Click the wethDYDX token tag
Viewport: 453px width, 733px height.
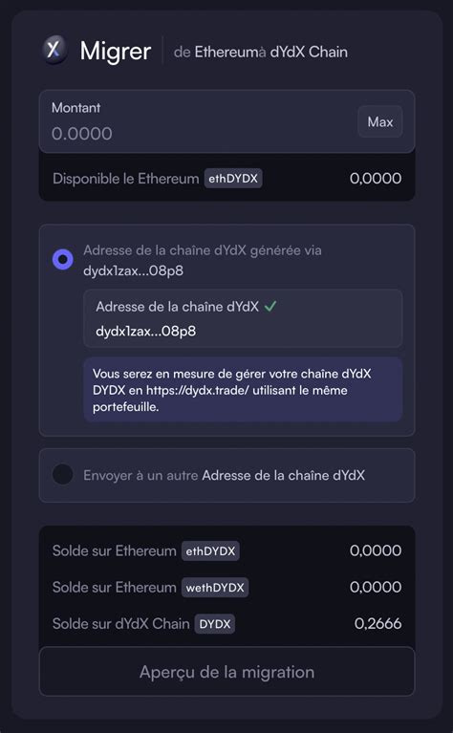215,587
